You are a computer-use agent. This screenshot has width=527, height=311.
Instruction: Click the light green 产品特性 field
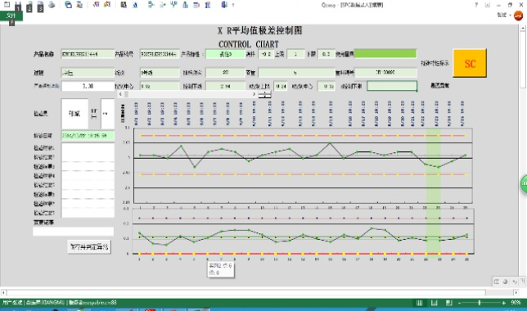225,54
